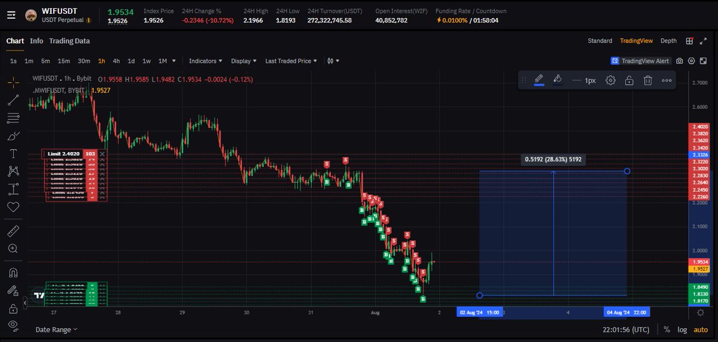Select the TradingView chart view
The width and height of the screenshot is (718, 342).
coord(637,41)
